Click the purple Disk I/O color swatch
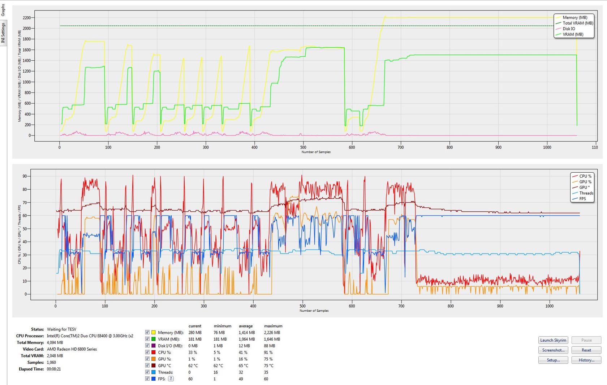The height and width of the screenshot is (385, 607). click(x=154, y=346)
